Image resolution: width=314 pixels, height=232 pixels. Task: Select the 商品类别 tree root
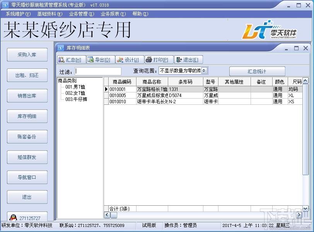tap(67, 81)
